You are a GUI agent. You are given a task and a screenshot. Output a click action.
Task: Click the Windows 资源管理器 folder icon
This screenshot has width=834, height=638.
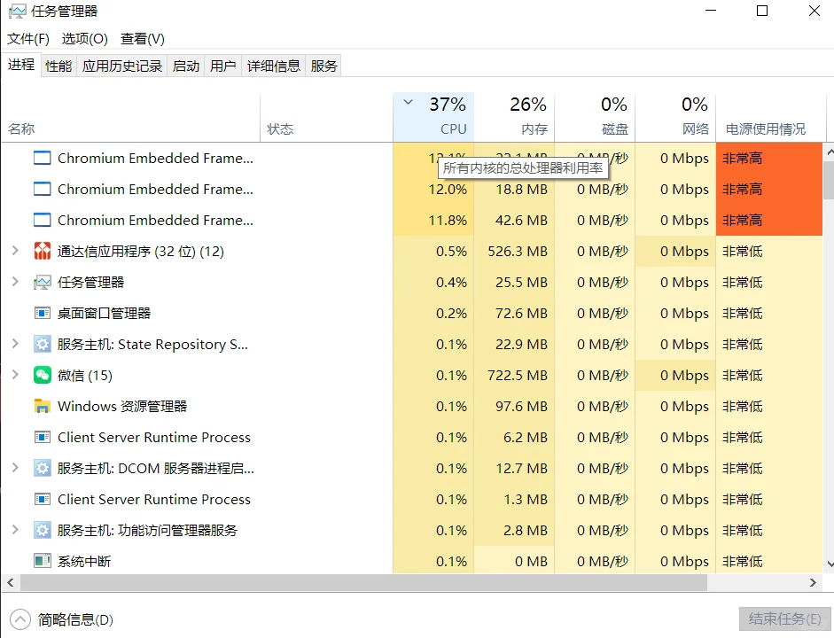tap(42, 406)
